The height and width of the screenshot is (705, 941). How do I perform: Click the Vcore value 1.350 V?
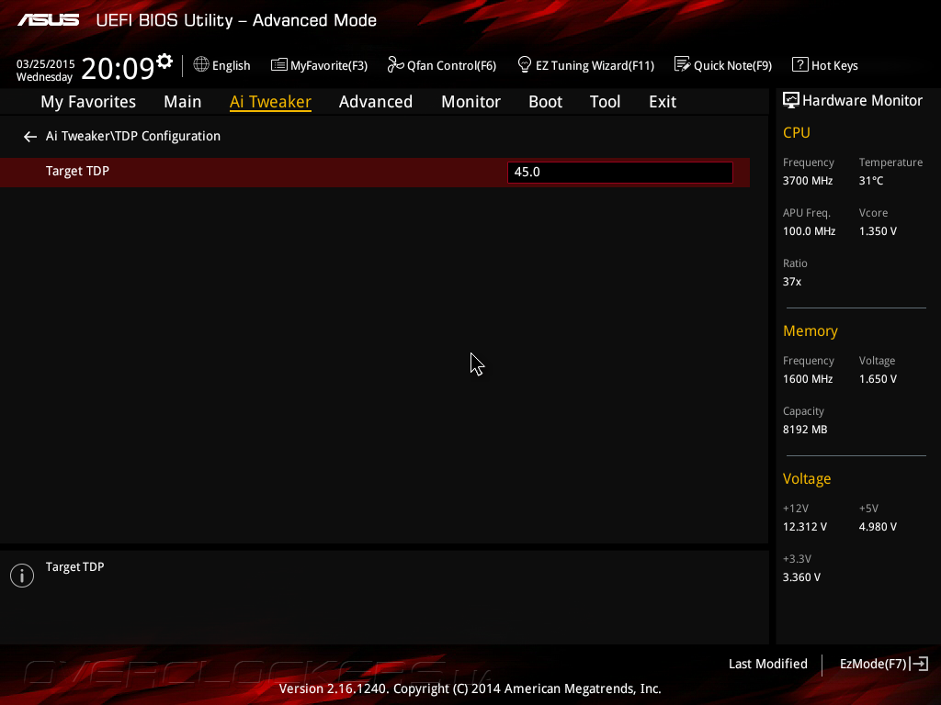878,230
